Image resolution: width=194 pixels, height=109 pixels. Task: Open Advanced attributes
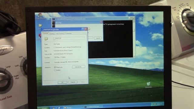pyautogui.click(x=79, y=67)
